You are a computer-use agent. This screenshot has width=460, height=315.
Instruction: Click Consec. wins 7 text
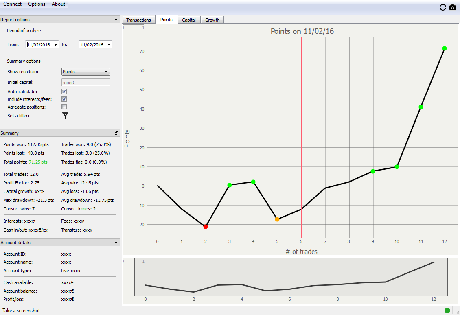pos(19,208)
